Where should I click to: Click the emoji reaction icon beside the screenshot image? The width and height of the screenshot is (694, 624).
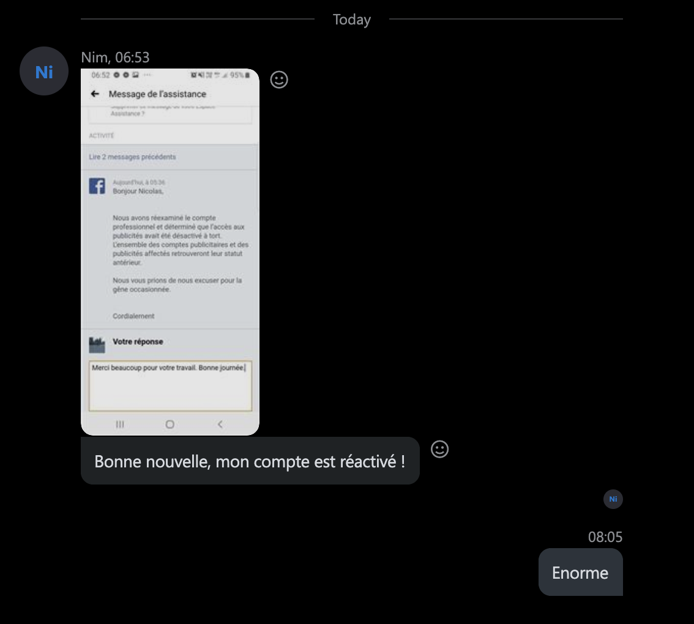point(279,80)
